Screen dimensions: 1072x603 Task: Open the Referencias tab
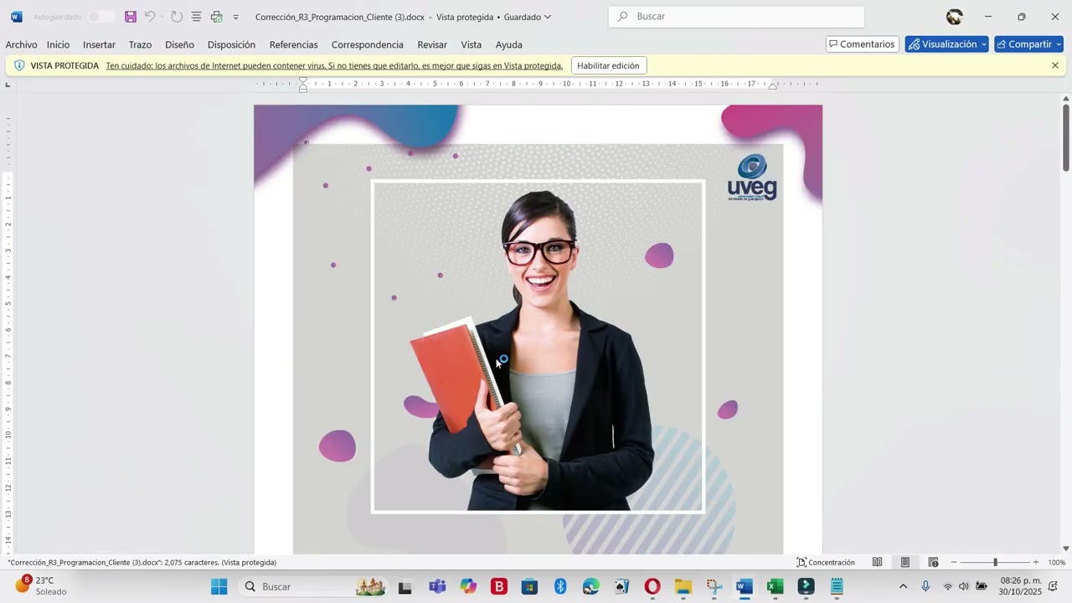294,44
